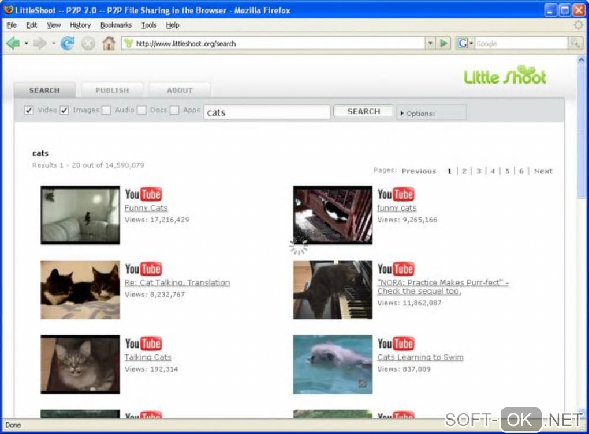Click the vertical scrollbar thumb
The width and height of the screenshot is (589, 434).
581,132
